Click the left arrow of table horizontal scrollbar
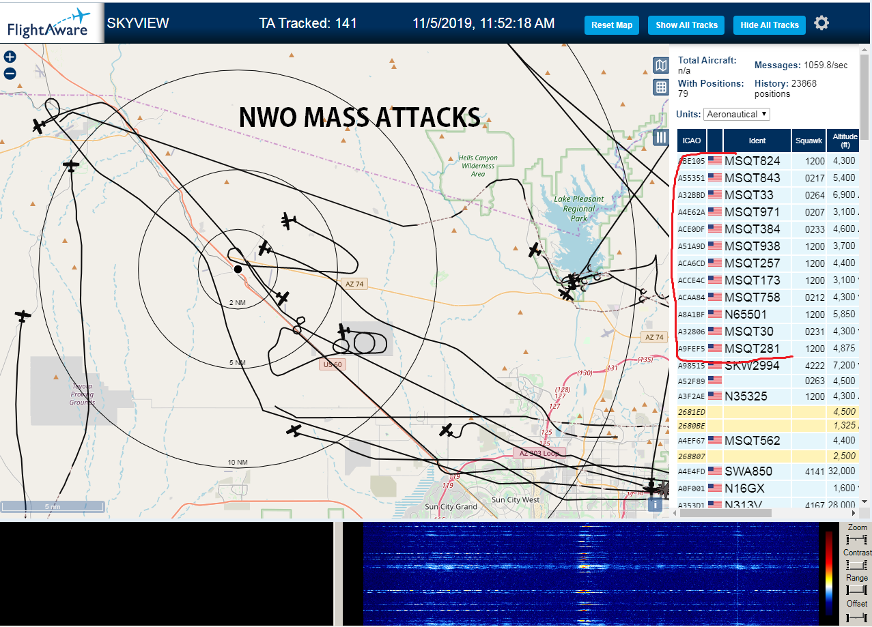This screenshot has width=872, height=627. coord(673,513)
